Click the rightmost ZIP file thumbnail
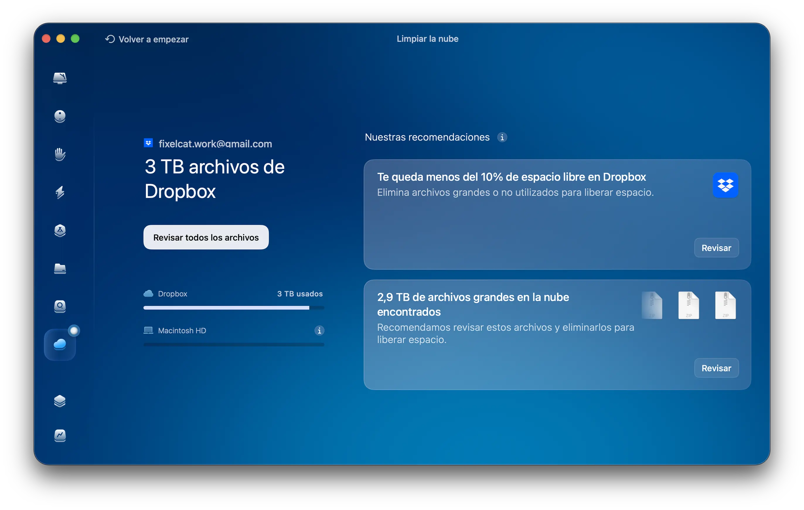The image size is (804, 510). click(x=725, y=305)
